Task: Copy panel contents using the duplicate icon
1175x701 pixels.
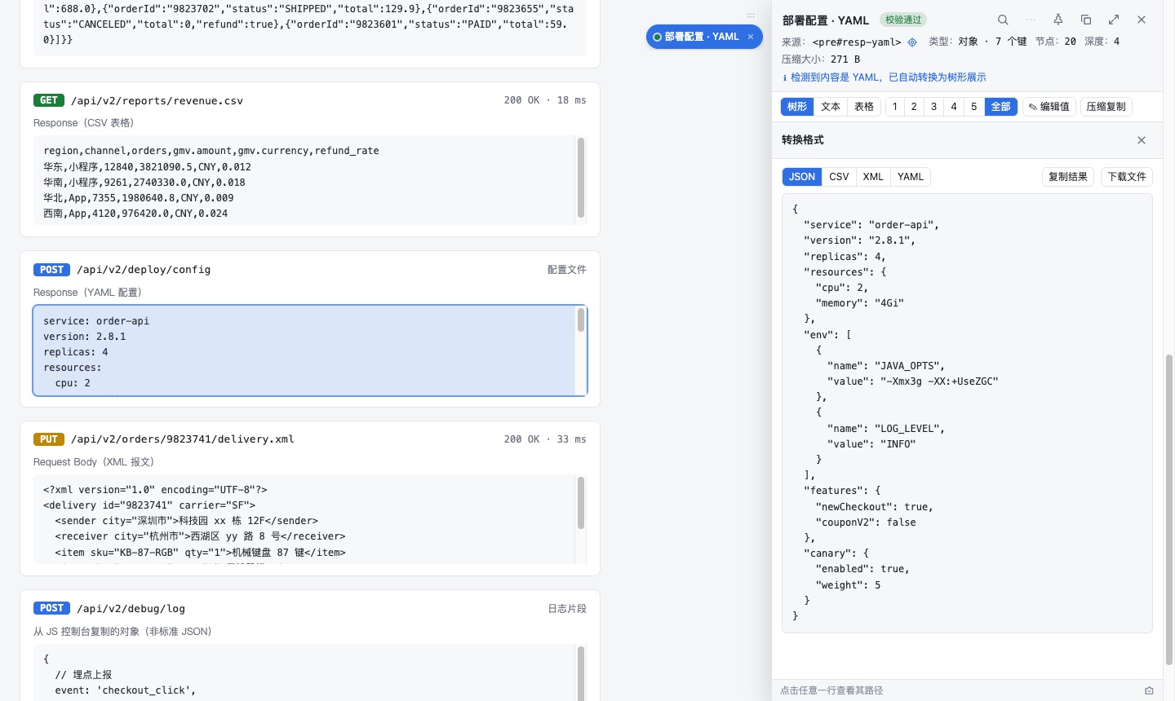Action: pyautogui.click(x=1086, y=20)
